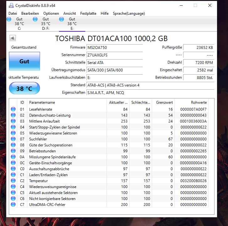Click the Seriennummer field Z7UAXGLFS

coord(114,55)
